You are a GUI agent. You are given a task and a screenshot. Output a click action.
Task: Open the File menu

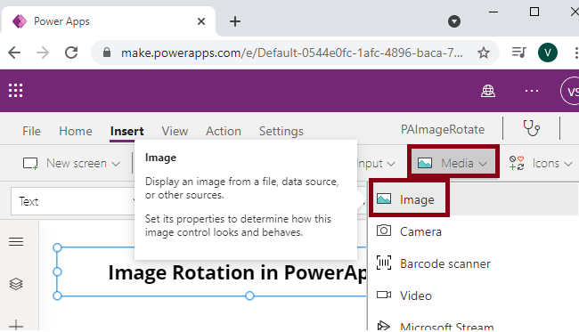click(31, 131)
